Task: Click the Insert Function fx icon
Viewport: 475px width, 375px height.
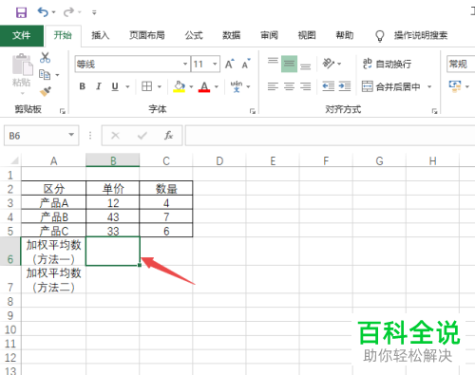Action: 168,136
